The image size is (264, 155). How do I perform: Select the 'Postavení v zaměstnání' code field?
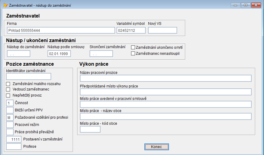14,140
